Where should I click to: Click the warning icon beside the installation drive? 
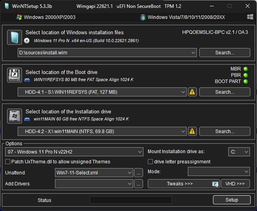click(192, 131)
